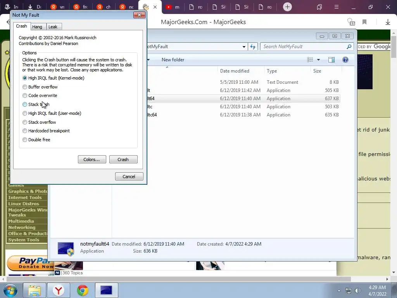Expand the Explorer address bar history dropdown
Screen dimensions: 397x298
point(244,47)
